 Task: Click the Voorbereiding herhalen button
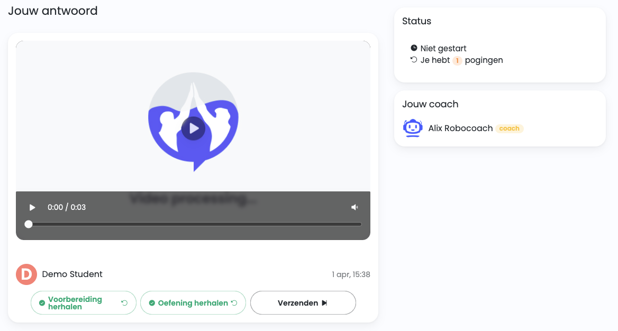[84, 303]
